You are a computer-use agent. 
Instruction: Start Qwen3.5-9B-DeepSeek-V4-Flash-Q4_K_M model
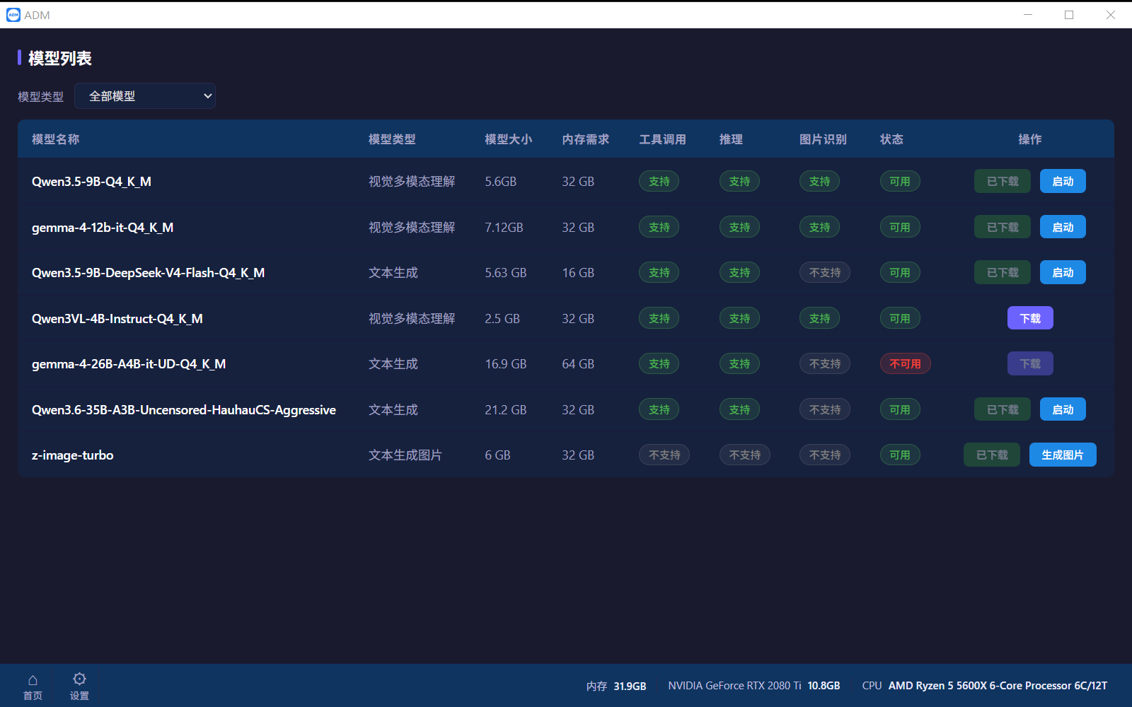point(1063,273)
